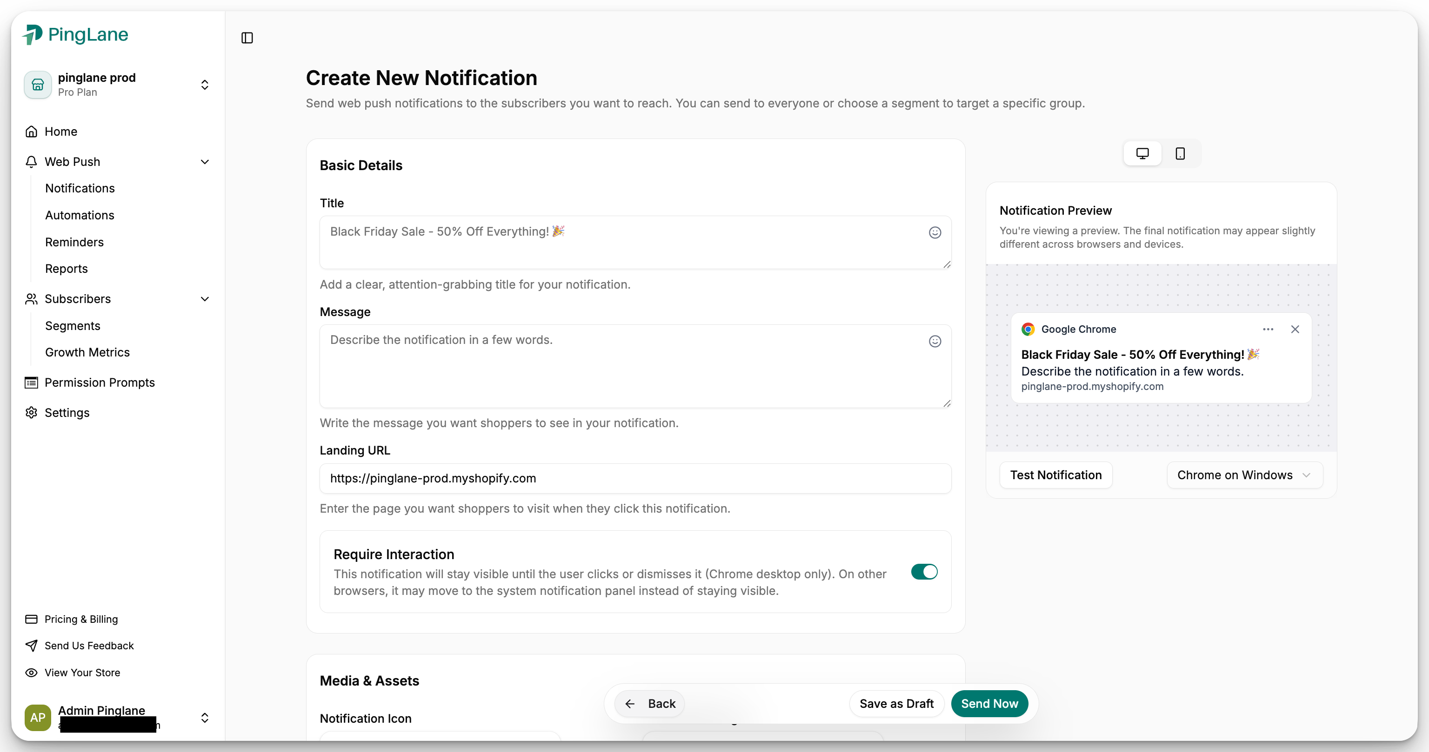Open Send Us Feedback link
Image resolution: width=1429 pixels, height=752 pixels.
click(89, 646)
